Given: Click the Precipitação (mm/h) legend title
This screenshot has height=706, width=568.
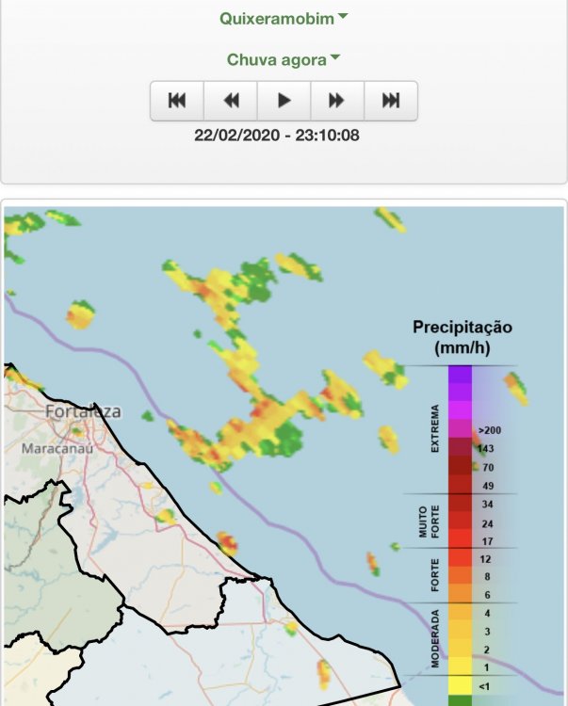Looking at the screenshot, I should [x=462, y=337].
